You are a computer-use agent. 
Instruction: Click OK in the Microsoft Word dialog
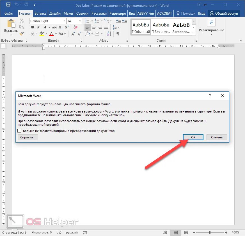(193, 137)
